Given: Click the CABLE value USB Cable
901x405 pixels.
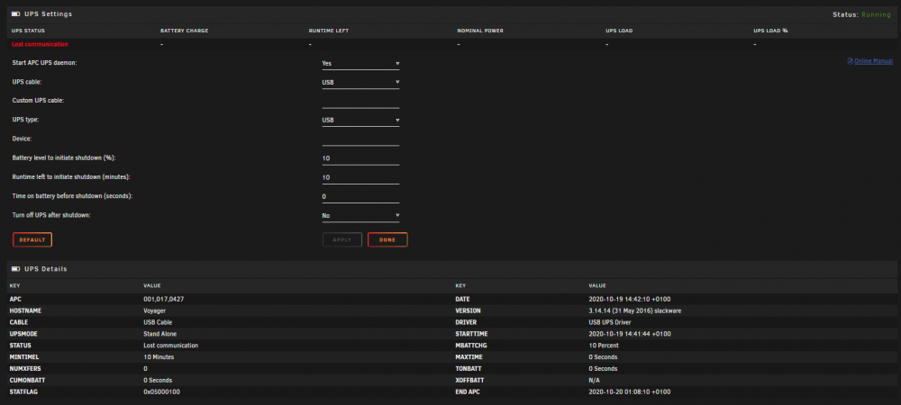Looking at the screenshot, I should coord(158,322).
